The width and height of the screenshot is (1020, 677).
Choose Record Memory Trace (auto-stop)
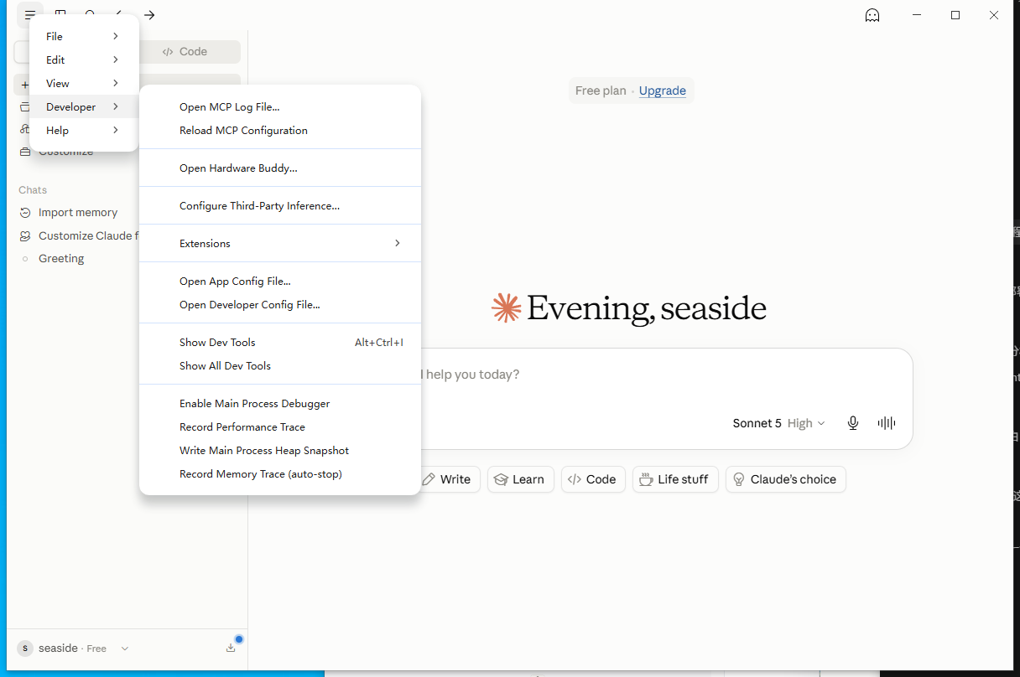coord(279,473)
